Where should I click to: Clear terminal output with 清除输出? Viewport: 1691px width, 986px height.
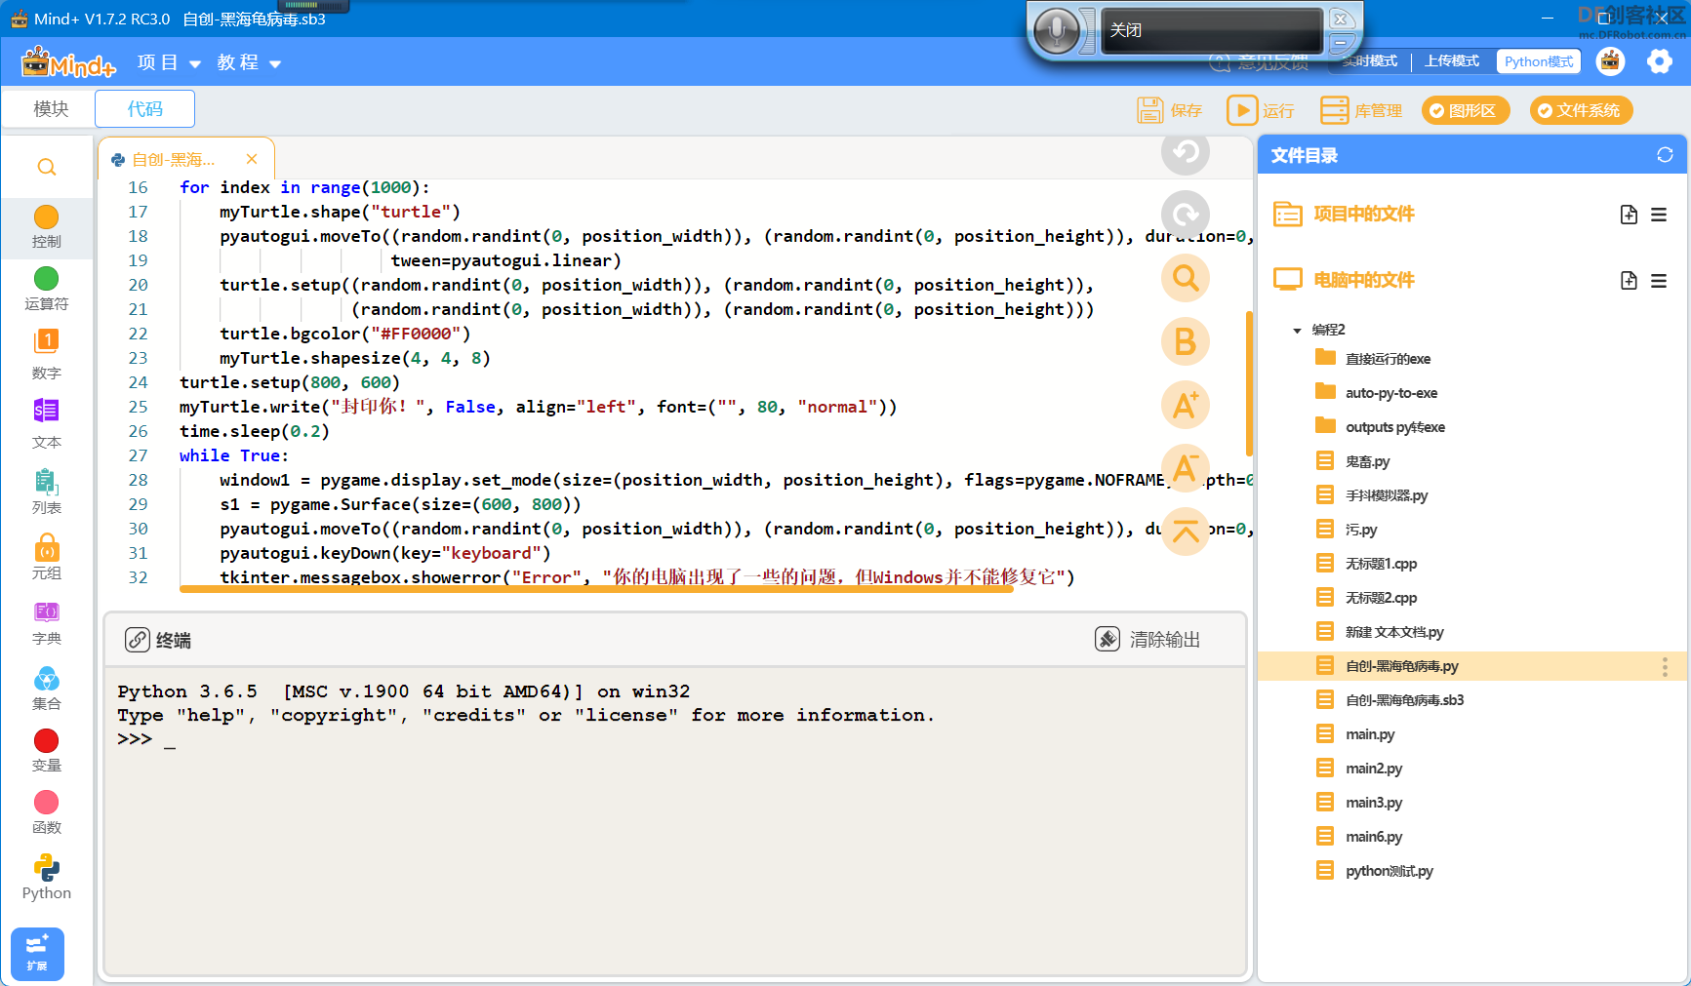(x=1147, y=639)
